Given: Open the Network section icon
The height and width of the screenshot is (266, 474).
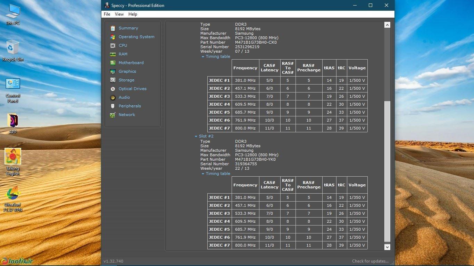Looking at the screenshot, I should point(113,115).
